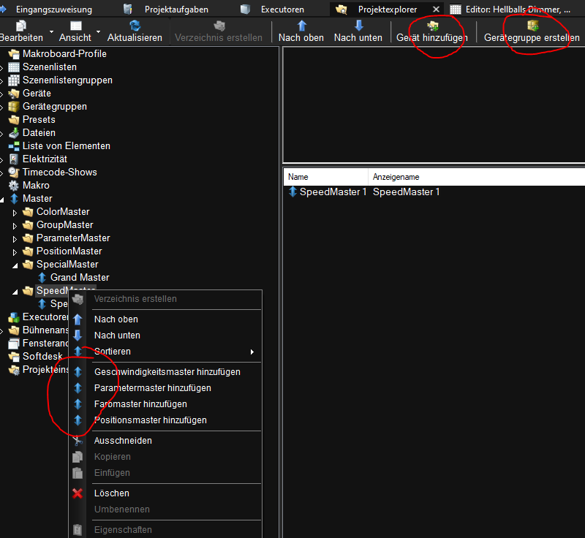Image resolution: width=585 pixels, height=538 pixels.
Task: Select the Timecode-Shows clock icon item
Action: [x=58, y=173]
